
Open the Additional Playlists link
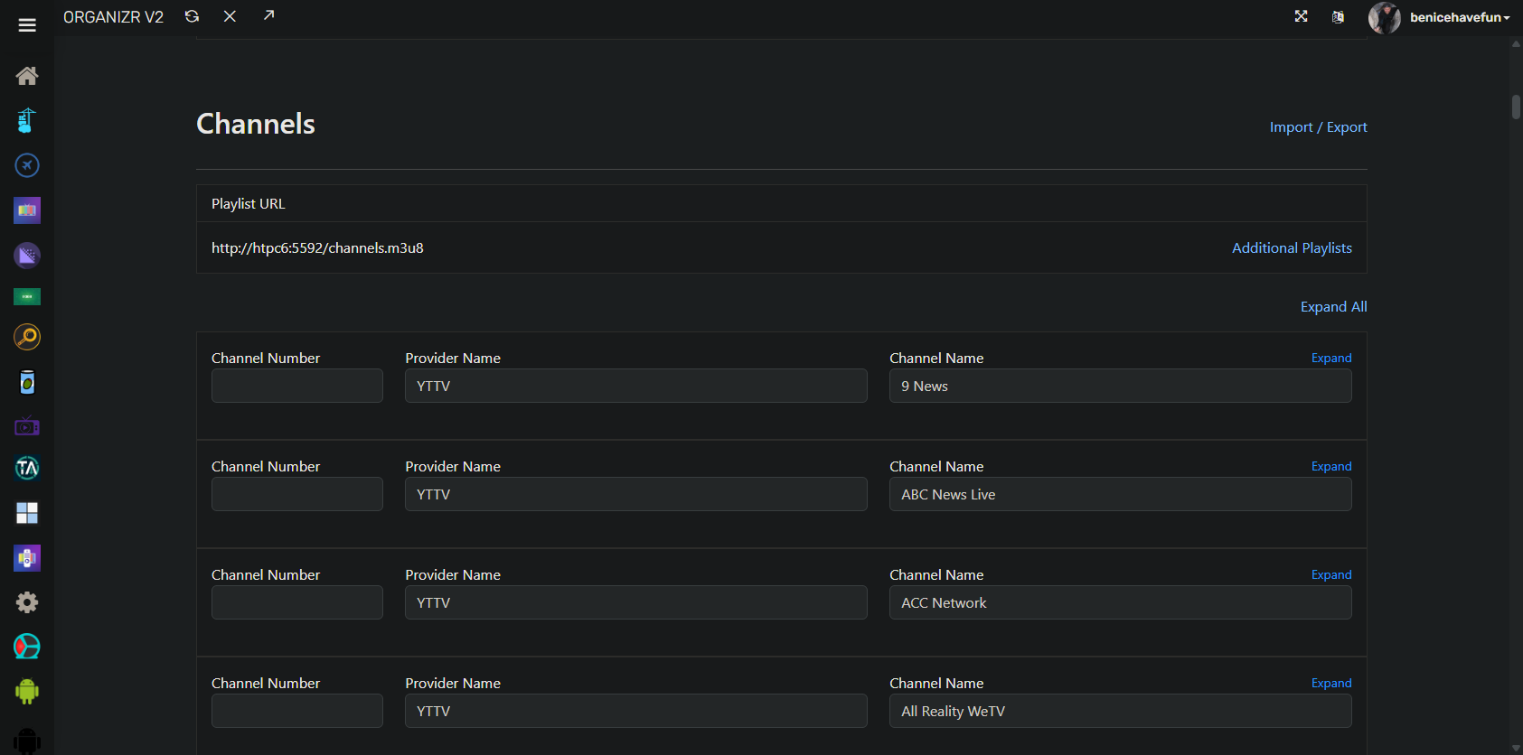[x=1292, y=248]
